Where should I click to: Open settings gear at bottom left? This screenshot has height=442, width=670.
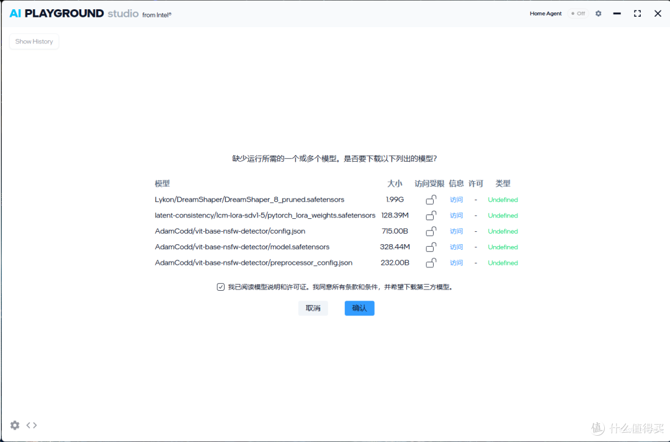15,425
